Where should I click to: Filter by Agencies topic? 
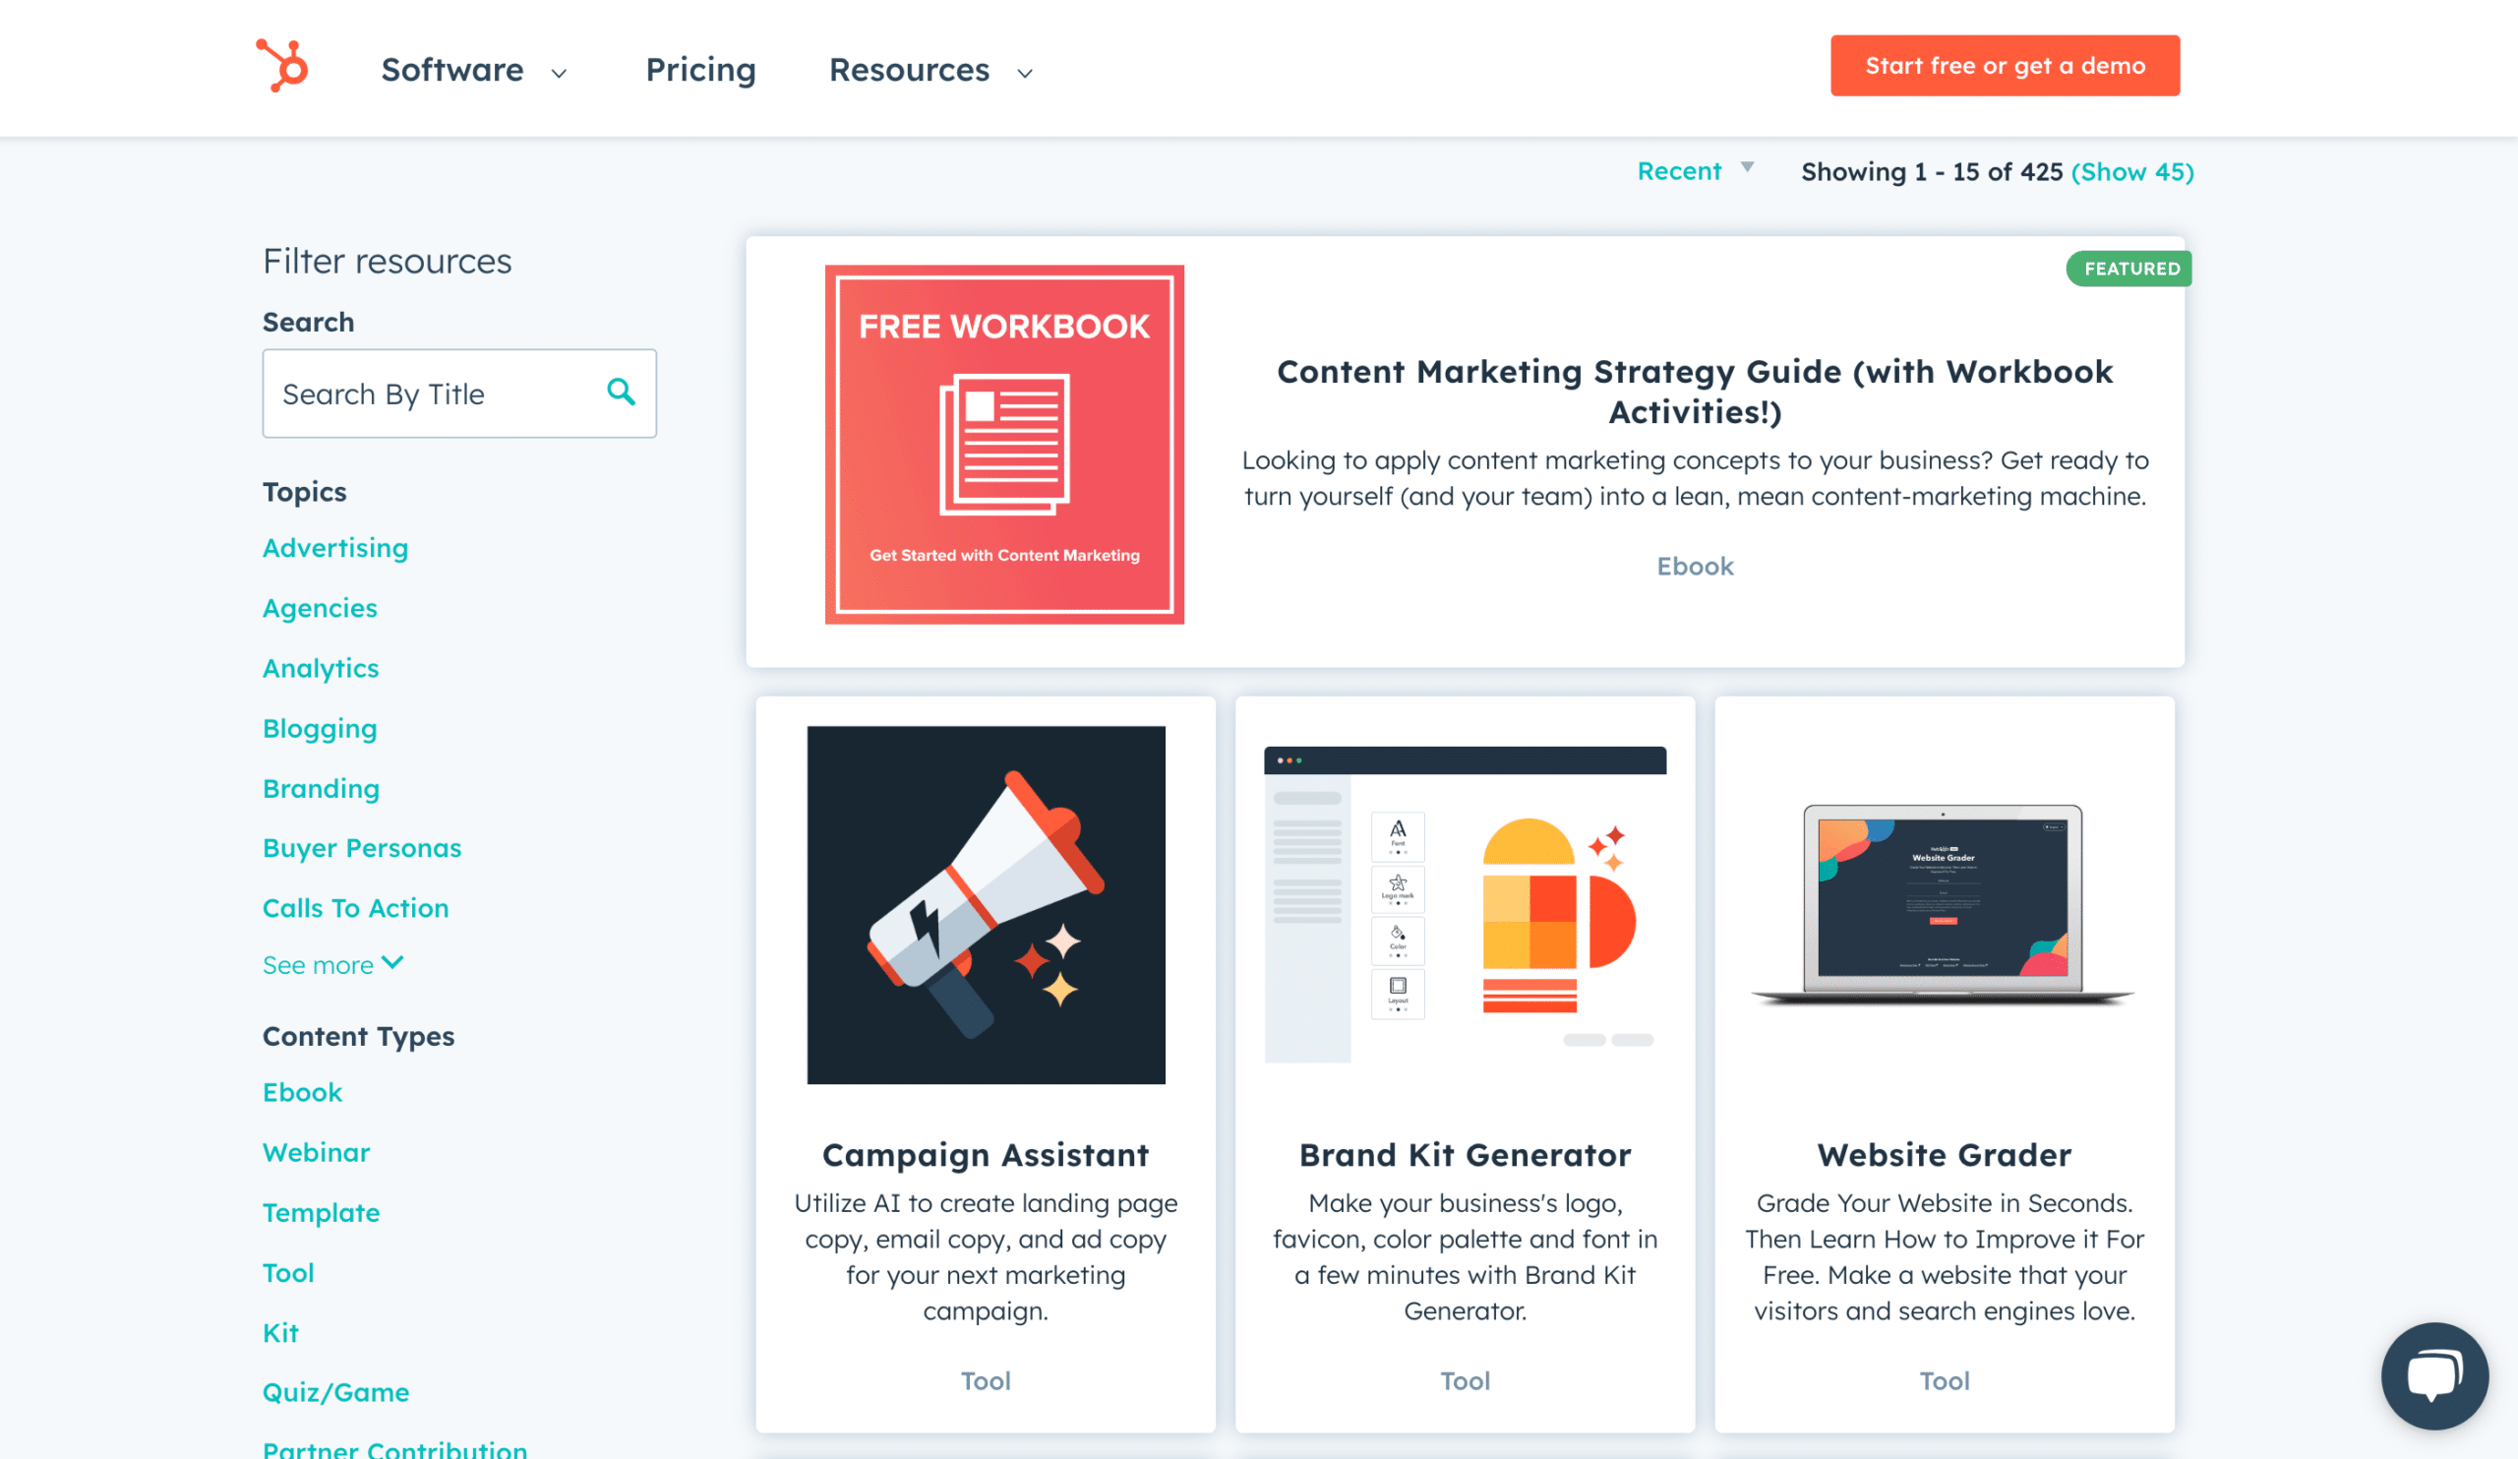click(x=320, y=608)
